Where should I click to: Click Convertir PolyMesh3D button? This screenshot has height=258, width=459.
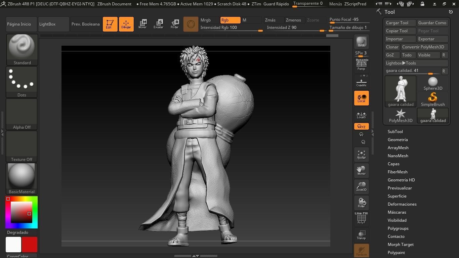pos(425,47)
